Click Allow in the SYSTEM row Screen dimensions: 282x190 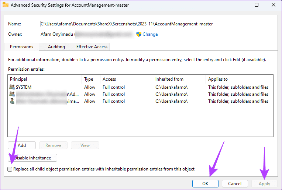[90, 87]
